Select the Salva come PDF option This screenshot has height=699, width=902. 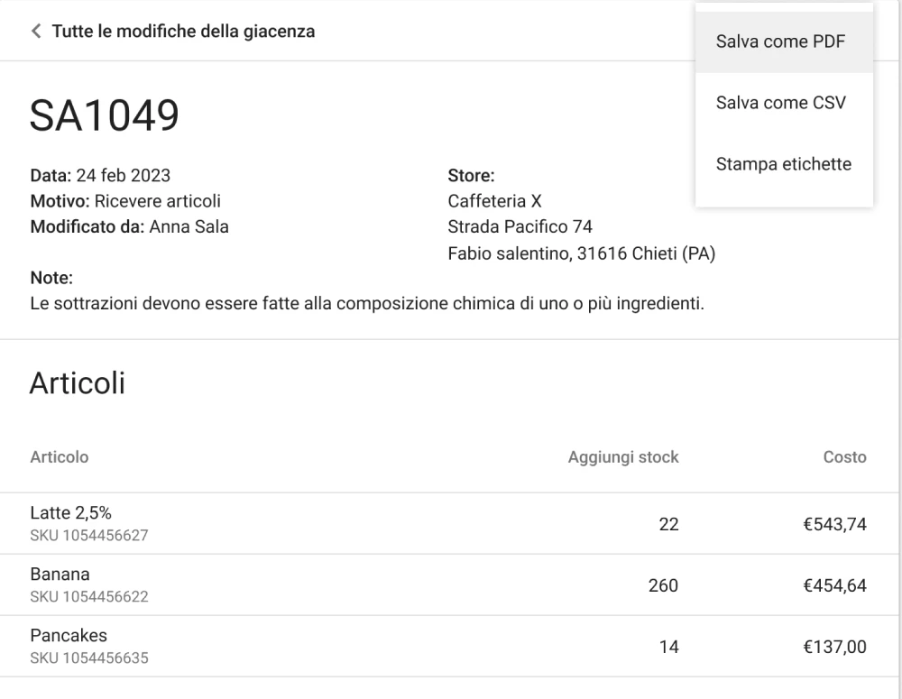coord(781,41)
